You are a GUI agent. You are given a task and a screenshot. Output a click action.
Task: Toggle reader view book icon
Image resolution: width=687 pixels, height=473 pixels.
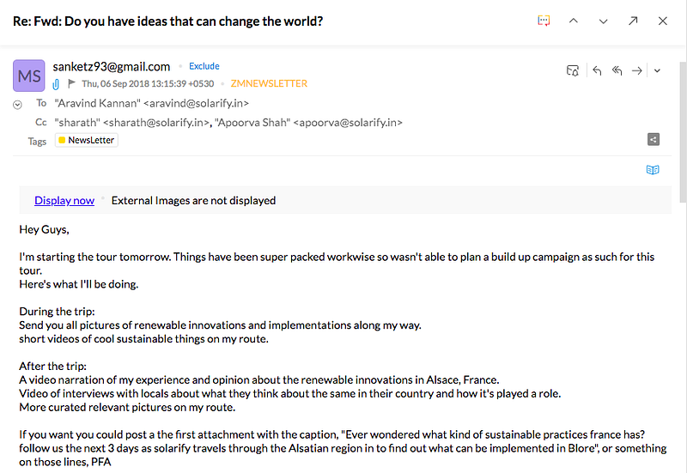(653, 169)
